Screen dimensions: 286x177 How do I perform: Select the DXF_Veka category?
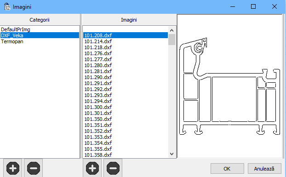click(x=40, y=35)
